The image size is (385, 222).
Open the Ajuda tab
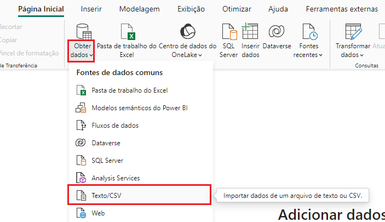coord(278,9)
